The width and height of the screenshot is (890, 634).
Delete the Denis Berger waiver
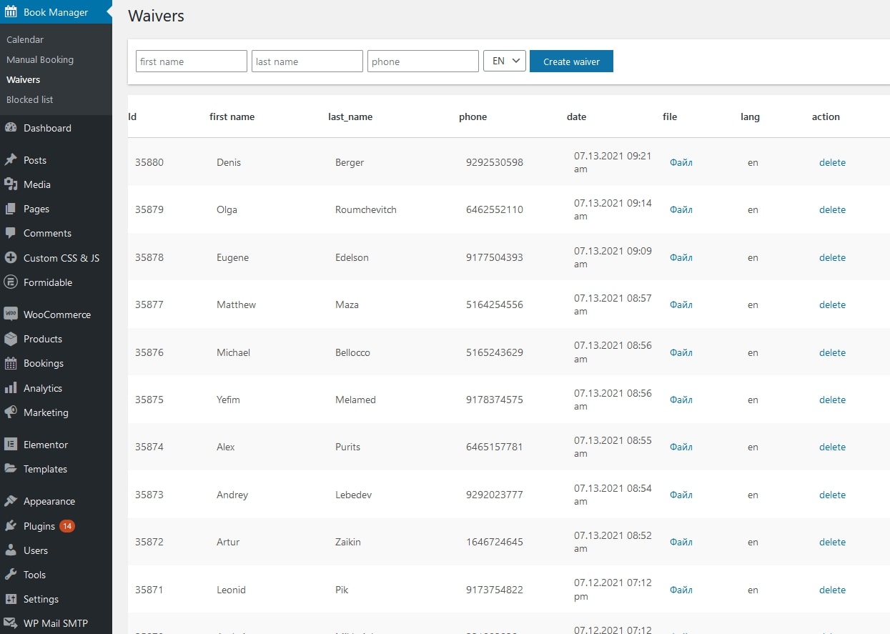pyautogui.click(x=832, y=162)
